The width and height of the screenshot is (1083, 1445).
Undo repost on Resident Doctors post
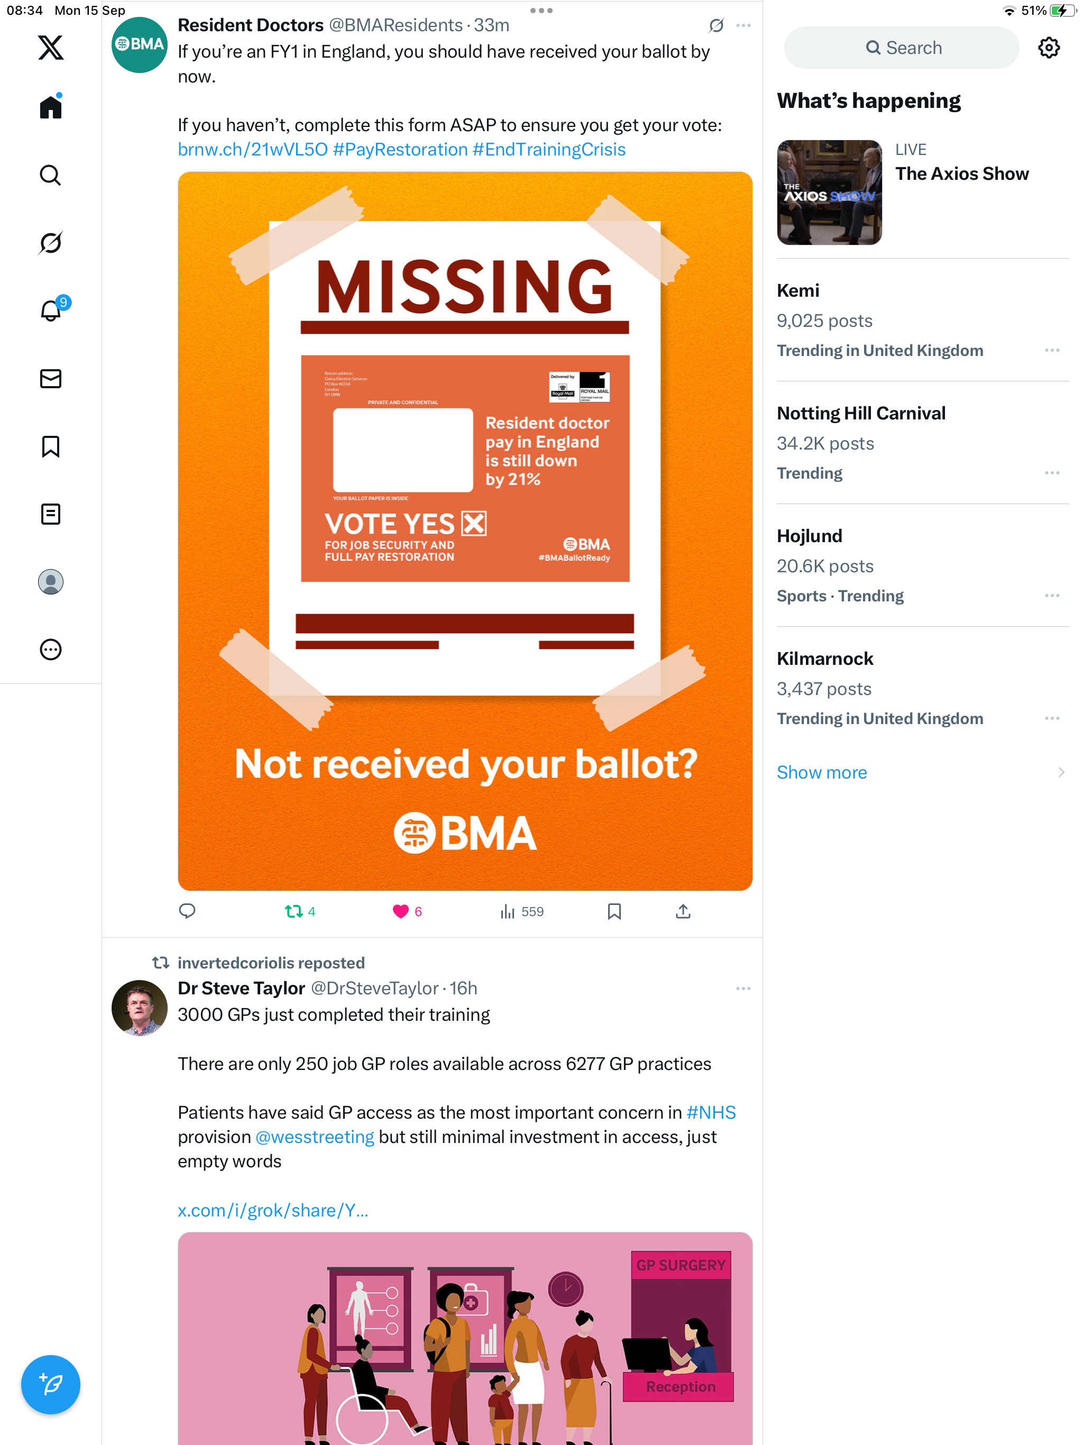294,911
